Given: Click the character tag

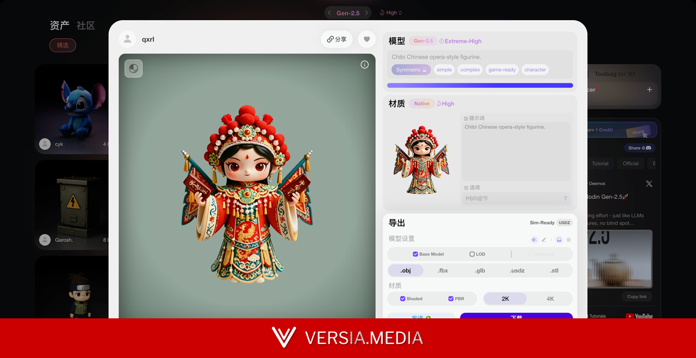Looking at the screenshot, I should (x=535, y=70).
